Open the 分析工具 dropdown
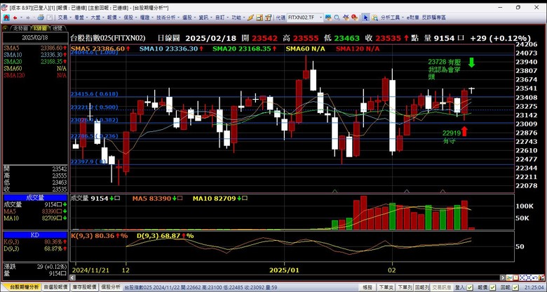Image resolution: width=547 pixels, height=292 pixels. tap(392, 18)
